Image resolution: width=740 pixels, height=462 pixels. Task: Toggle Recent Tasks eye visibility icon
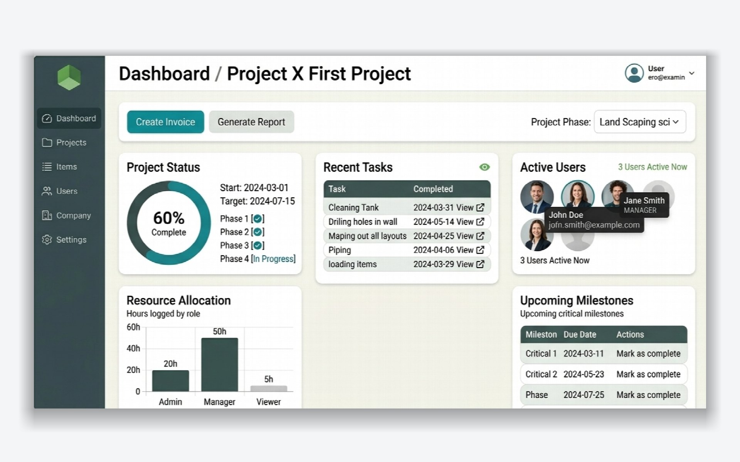tap(484, 167)
